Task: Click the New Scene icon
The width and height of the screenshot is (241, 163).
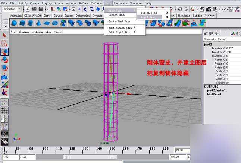Action: (x=28, y=9)
